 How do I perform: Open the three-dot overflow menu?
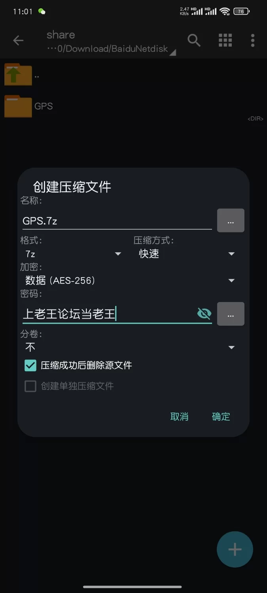[x=253, y=40]
